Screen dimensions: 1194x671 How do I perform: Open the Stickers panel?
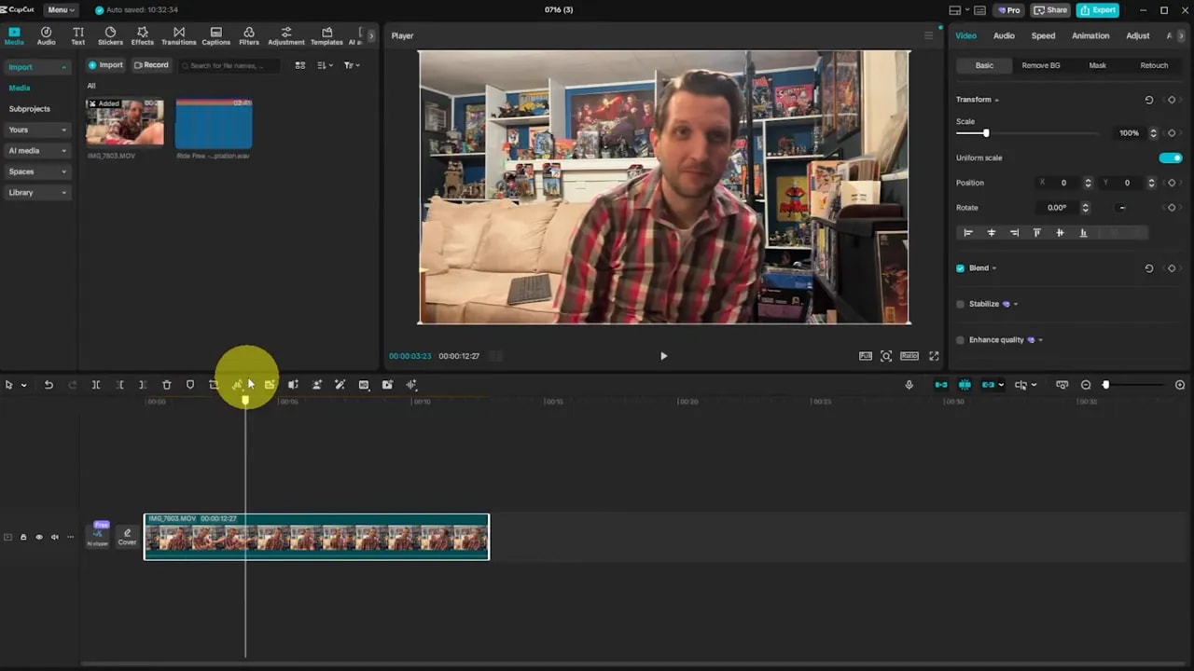click(x=109, y=35)
